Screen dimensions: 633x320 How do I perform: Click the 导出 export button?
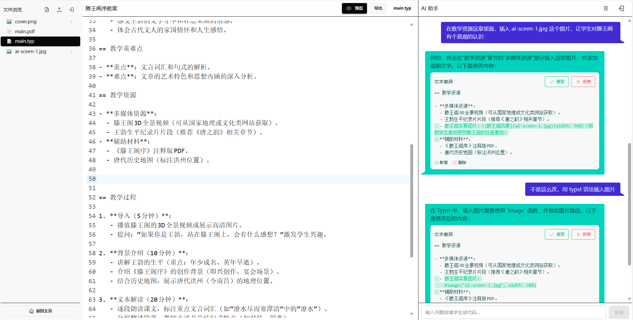tap(378, 8)
